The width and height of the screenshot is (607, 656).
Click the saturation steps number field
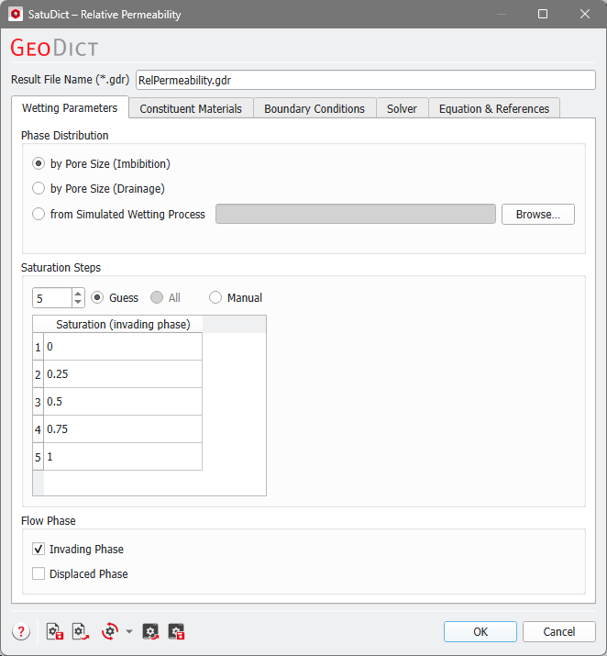click(52, 298)
